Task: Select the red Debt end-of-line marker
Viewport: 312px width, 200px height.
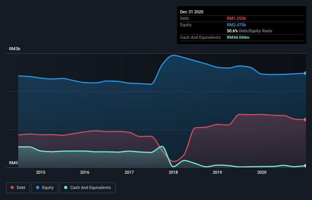Action: coord(306,120)
